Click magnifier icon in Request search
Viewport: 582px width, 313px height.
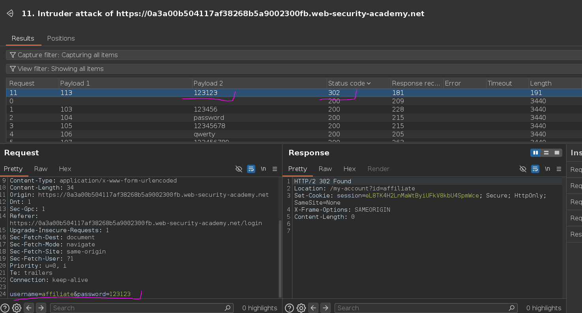coord(227,308)
